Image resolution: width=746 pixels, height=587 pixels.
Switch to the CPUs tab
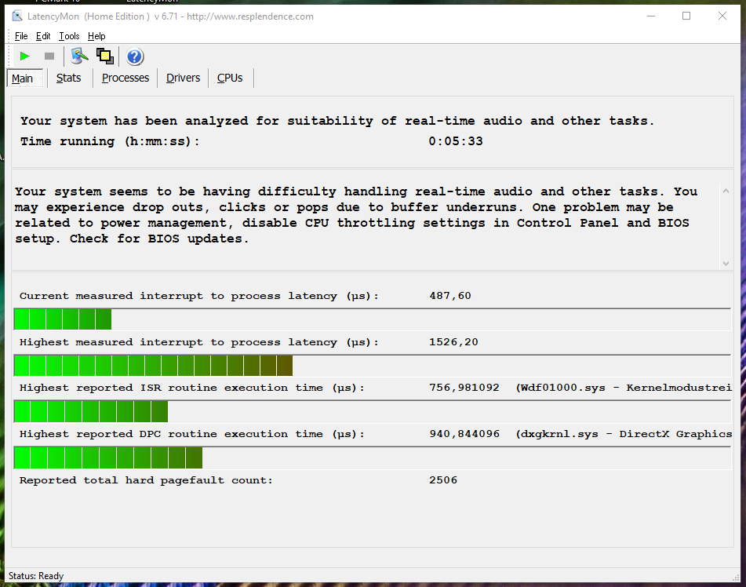(230, 78)
